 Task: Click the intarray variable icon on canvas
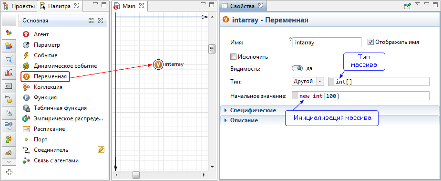158,64
